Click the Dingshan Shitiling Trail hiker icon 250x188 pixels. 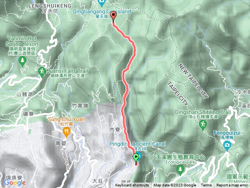coord(203,125)
